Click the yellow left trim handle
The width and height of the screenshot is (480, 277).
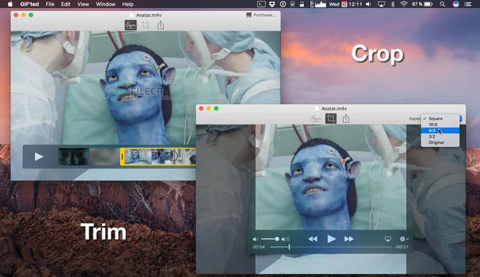pos(122,157)
